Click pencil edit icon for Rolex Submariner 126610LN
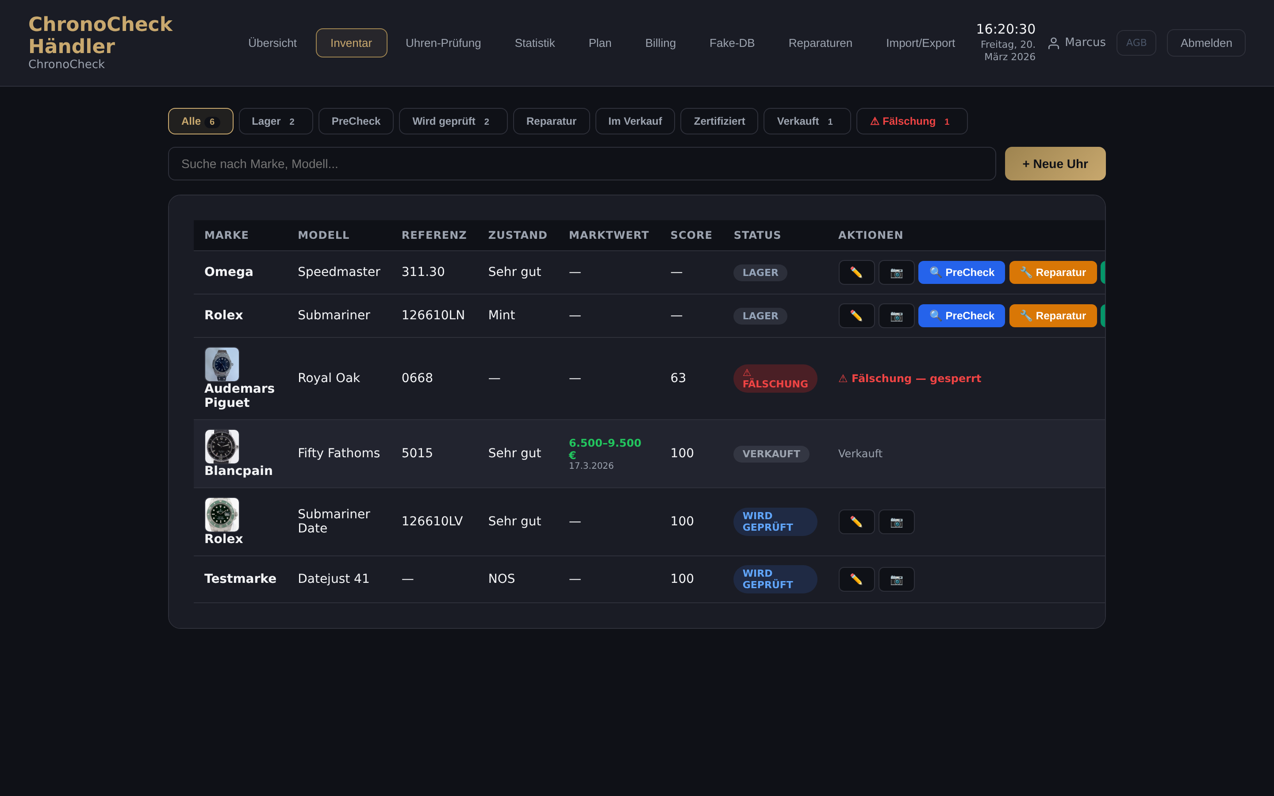This screenshot has width=1274, height=796. pos(856,316)
